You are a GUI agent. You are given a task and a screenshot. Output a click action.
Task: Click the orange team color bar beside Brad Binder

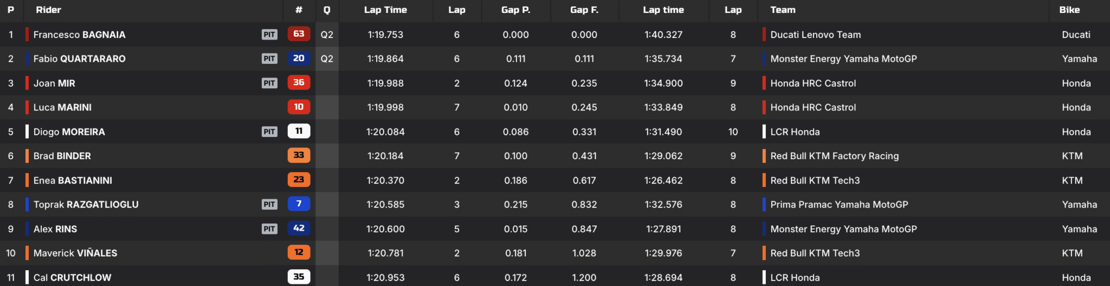click(27, 156)
